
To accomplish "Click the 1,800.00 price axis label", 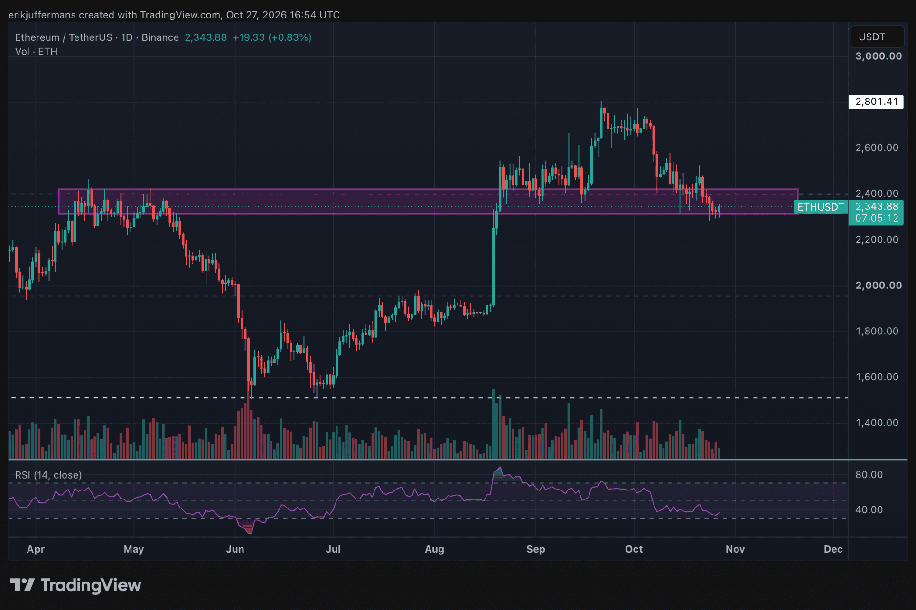I will [x=877, y=331].
